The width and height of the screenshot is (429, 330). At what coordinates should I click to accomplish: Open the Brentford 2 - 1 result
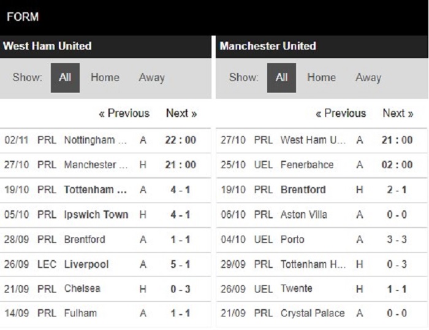point(322,190)
